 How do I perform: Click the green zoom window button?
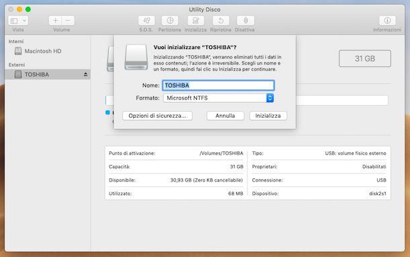coord(28,9)
